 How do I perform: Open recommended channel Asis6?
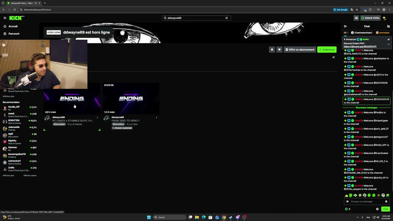click(20, 114)
